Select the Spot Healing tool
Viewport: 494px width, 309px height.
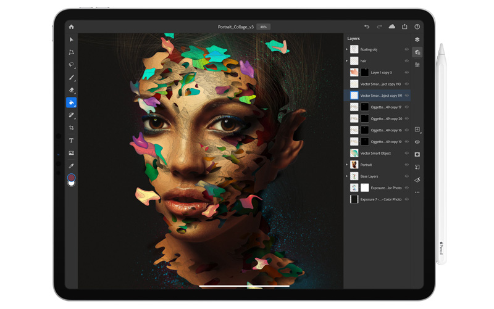71,115
